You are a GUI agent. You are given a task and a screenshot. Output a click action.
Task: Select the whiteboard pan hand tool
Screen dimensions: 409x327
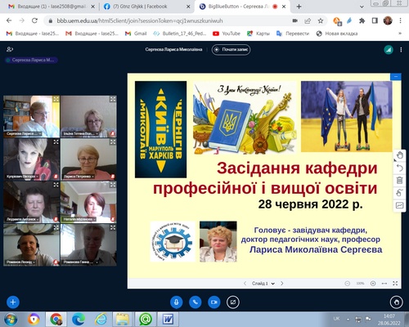pos(400,155)
